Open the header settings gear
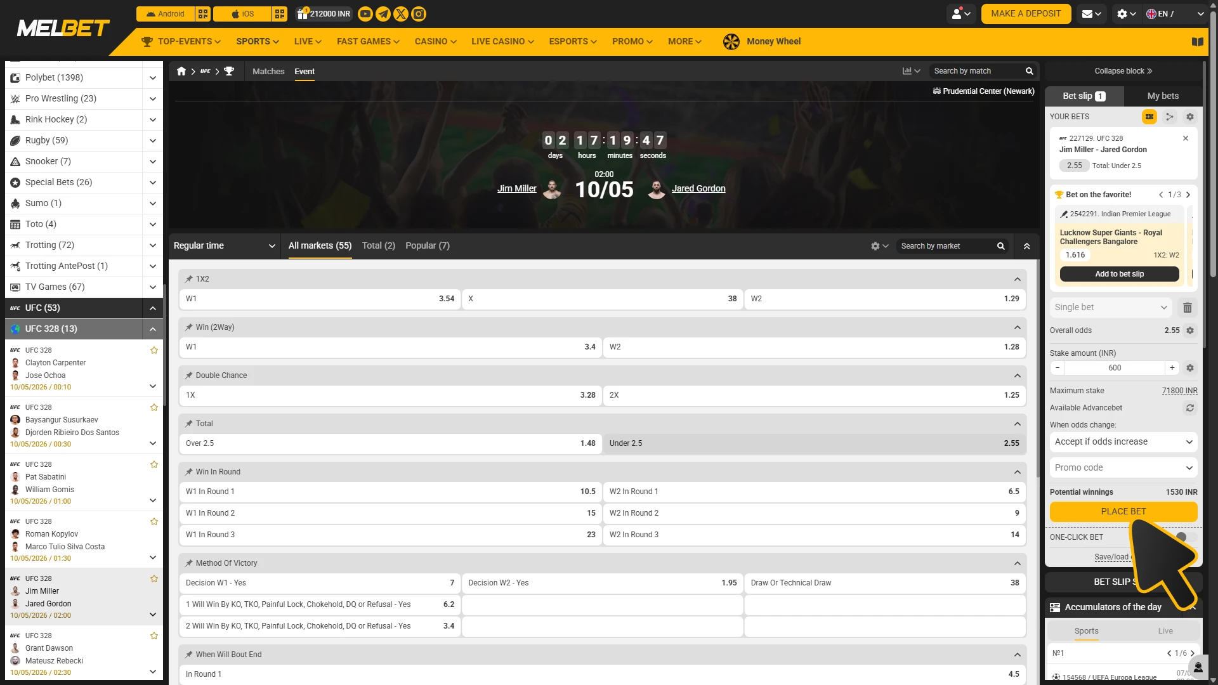 pos(1127,14)
